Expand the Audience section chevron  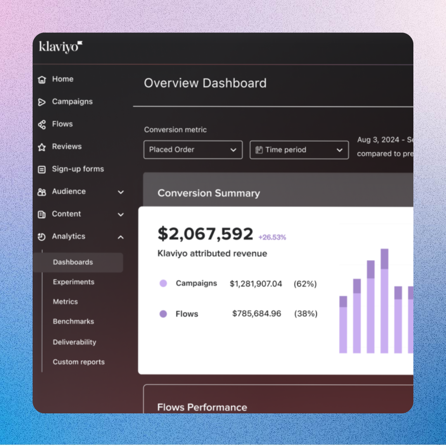[121, 192]
